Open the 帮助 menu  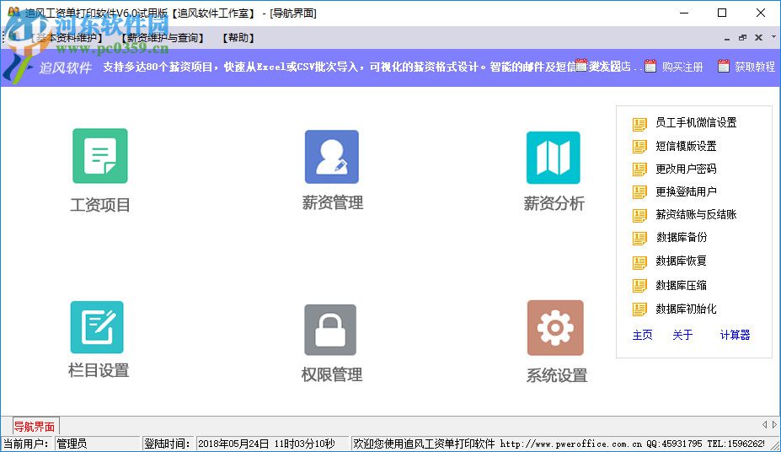(238, 38)
